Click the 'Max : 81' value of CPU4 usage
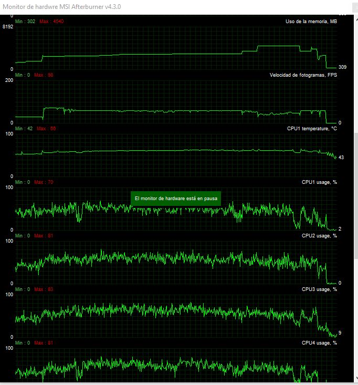Image resolution: width=358 pixels, height=385 pixels. pos(44,342)
